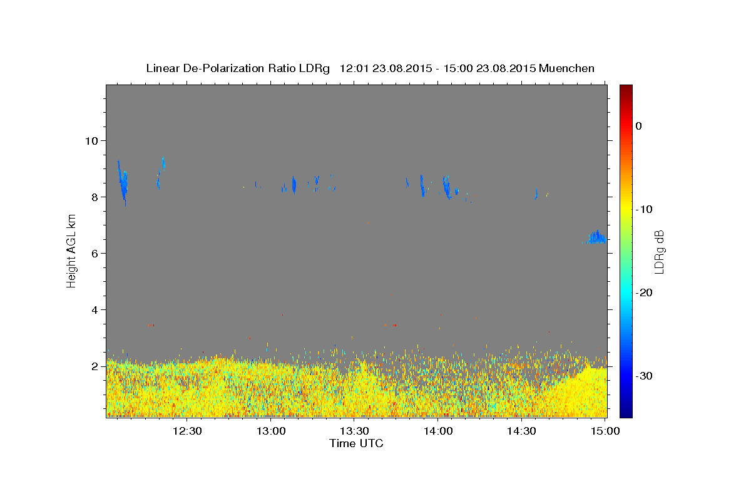This screenshot has height=501, width=751.
Task: Click the colorbar tick label 0
Action: coord(639,126)
